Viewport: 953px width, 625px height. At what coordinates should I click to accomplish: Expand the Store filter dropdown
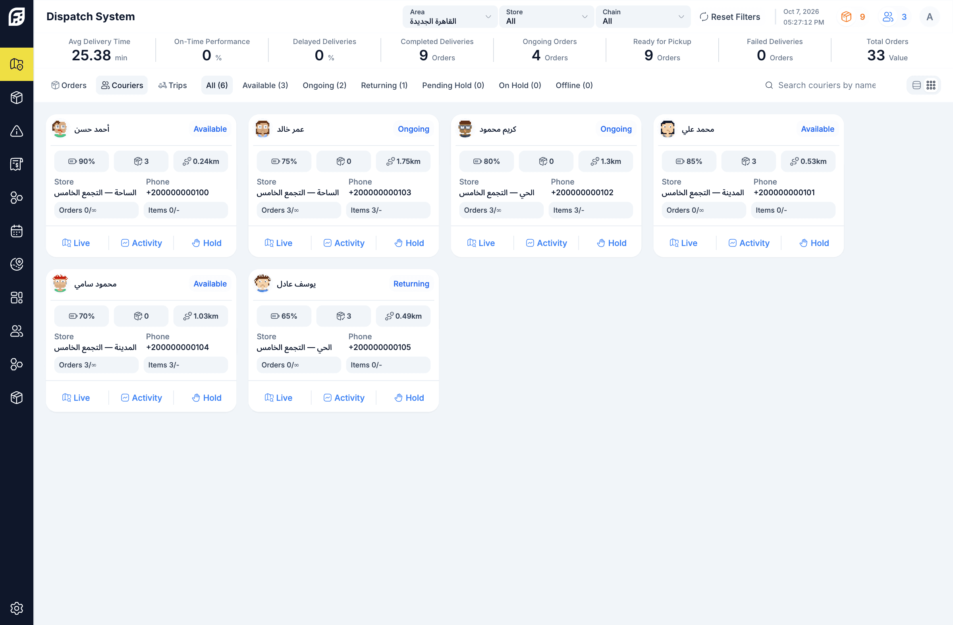(546, 17)
